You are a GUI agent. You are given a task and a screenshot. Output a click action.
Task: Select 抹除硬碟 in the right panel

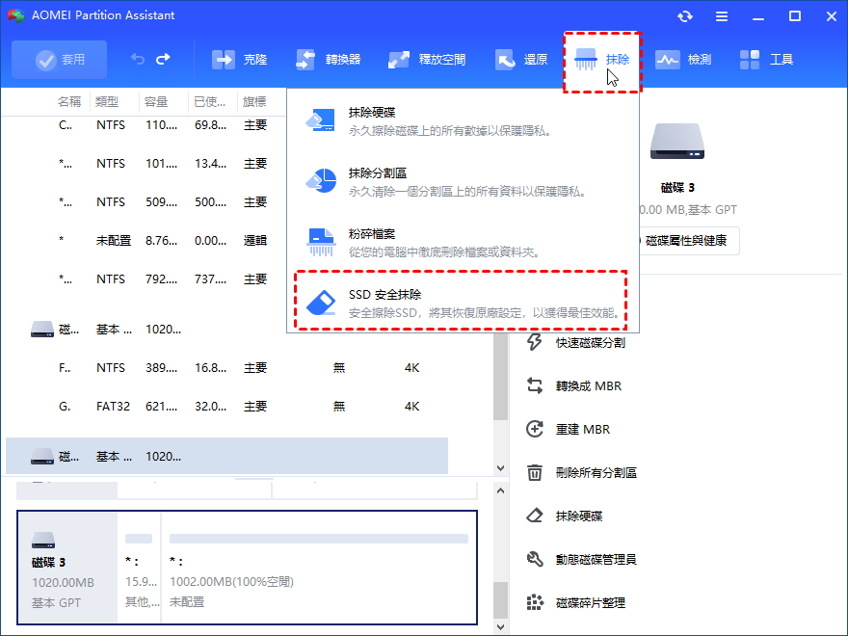(x=565, y=516)
